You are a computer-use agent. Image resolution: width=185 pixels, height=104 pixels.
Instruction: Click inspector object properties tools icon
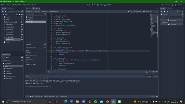coord(182,14)
